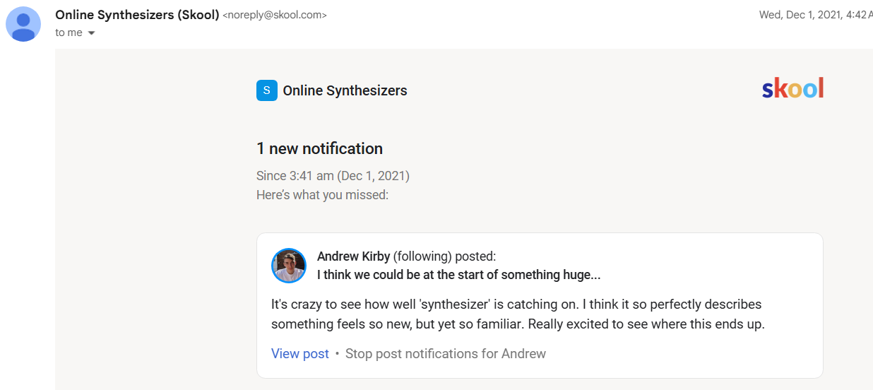Click the "1 new notification" heading
The image size is (873, 390).
coord(319,148)
